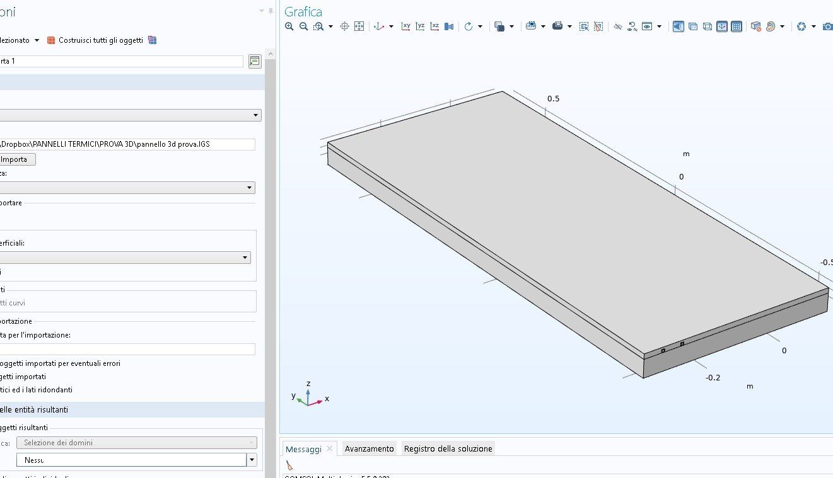Take a snapshot with the camera icon
This screenshot has width=833, height=478.
coord(827,26)
